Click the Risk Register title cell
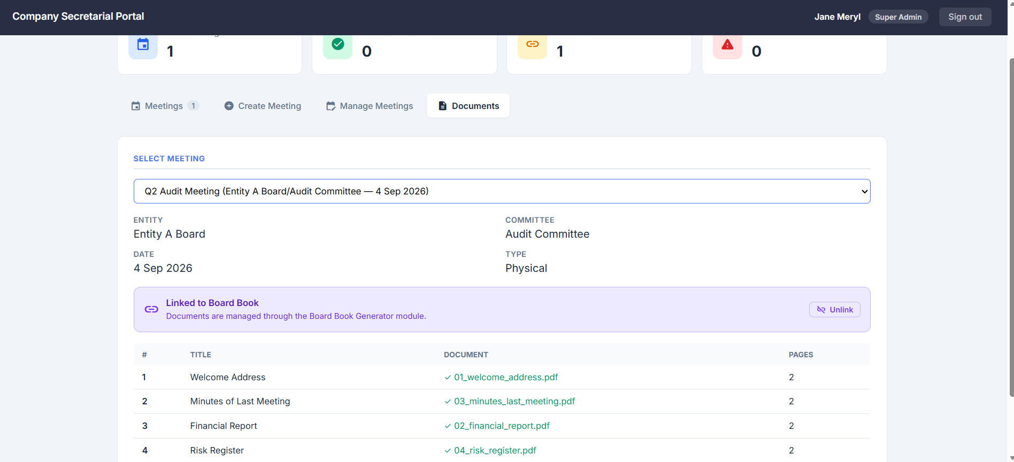1014x462 pixels. tap(217, 450)
